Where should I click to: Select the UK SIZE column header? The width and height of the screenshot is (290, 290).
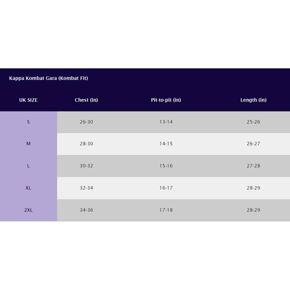click(28, 100)
